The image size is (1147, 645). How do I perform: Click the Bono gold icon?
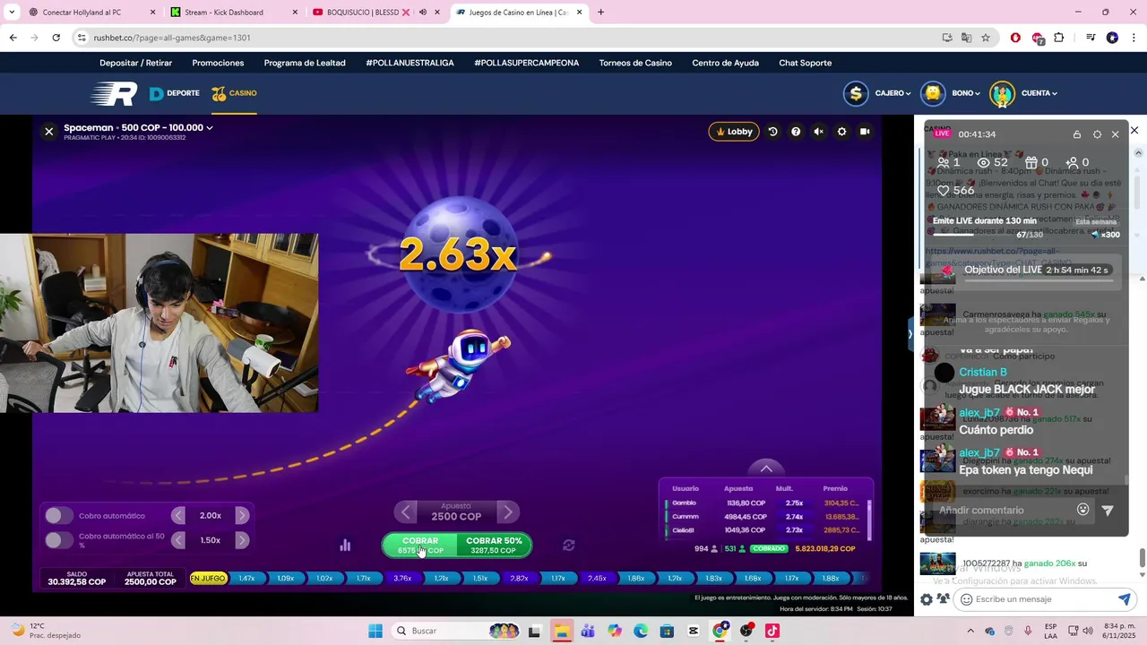[x=934, y=93]
